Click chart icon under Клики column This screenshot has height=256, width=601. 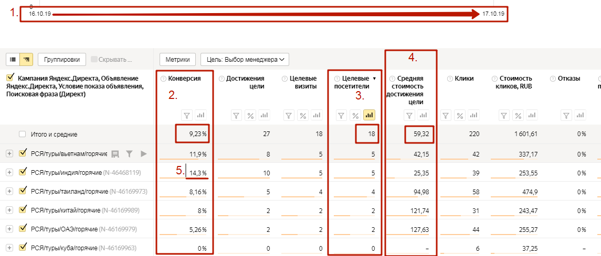click(x=474, y=115)
